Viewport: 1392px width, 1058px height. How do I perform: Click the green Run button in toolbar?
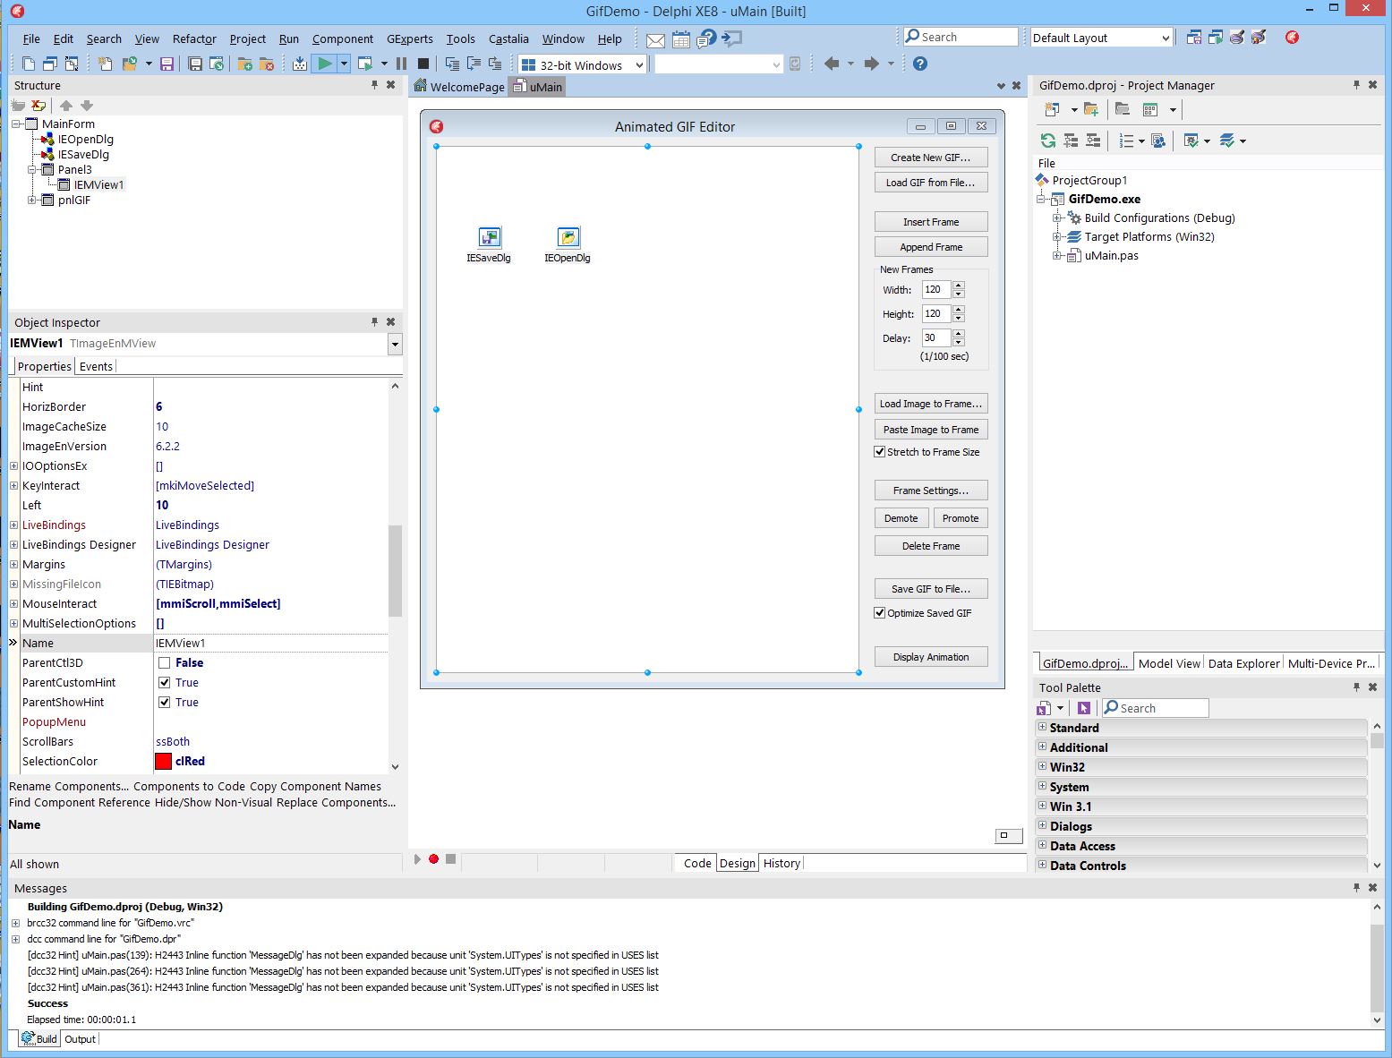coord(325,64)
